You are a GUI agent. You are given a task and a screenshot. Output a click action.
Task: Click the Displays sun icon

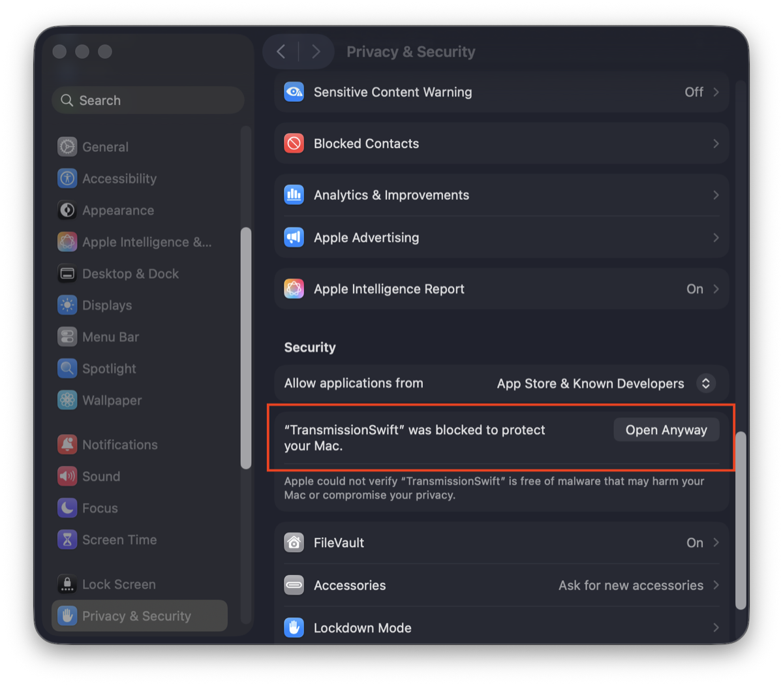pyautogui.click(x=67, y=305)
